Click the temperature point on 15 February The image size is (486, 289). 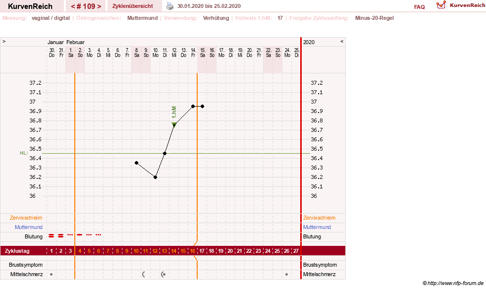pyautogui.click(x=203, y=107)
